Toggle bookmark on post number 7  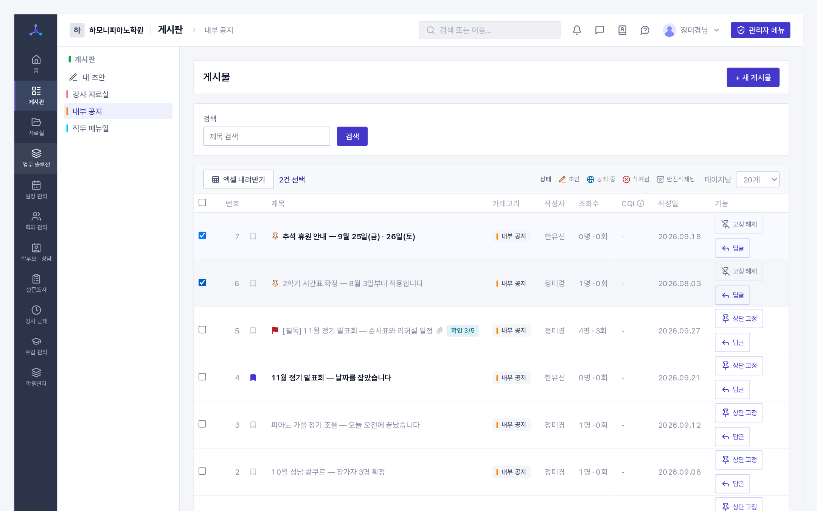coord(253,236)
